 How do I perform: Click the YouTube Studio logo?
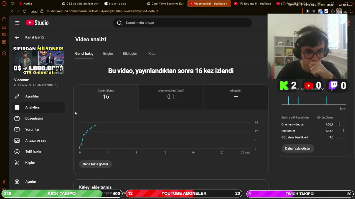(x=37, y=23)
